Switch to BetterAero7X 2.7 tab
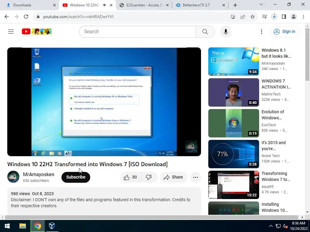Image resolution: width=310 pixels, height=232 pixels. [x=200, y=5]
